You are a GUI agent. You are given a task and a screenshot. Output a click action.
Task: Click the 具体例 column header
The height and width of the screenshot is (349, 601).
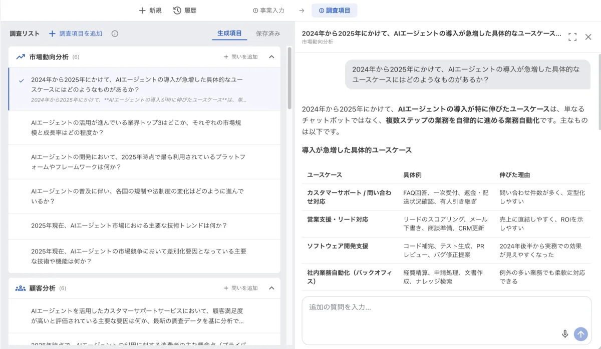coord(413,175)
